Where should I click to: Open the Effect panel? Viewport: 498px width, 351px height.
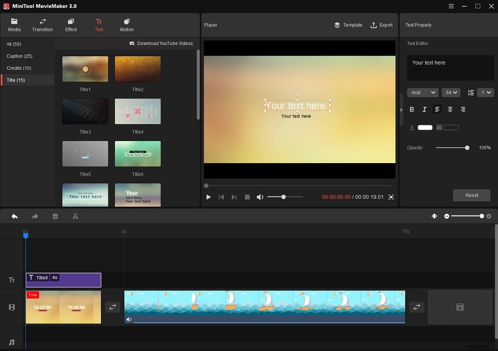pyautogui.click(x=70, y=24)
